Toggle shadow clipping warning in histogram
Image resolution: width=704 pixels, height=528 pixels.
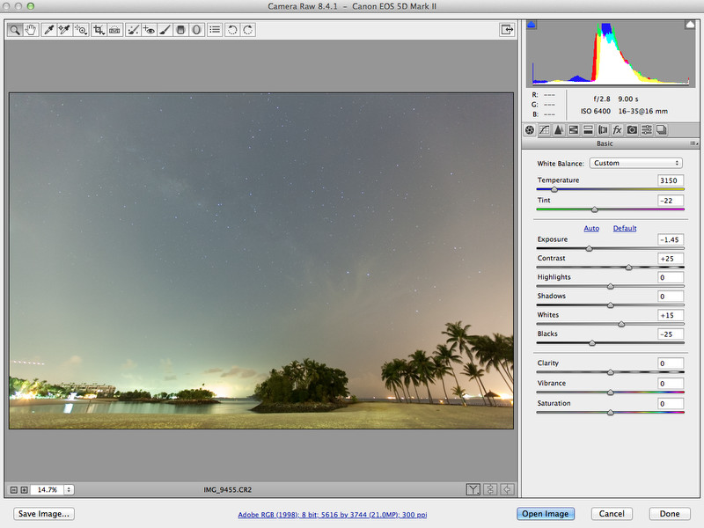point(532,25)
